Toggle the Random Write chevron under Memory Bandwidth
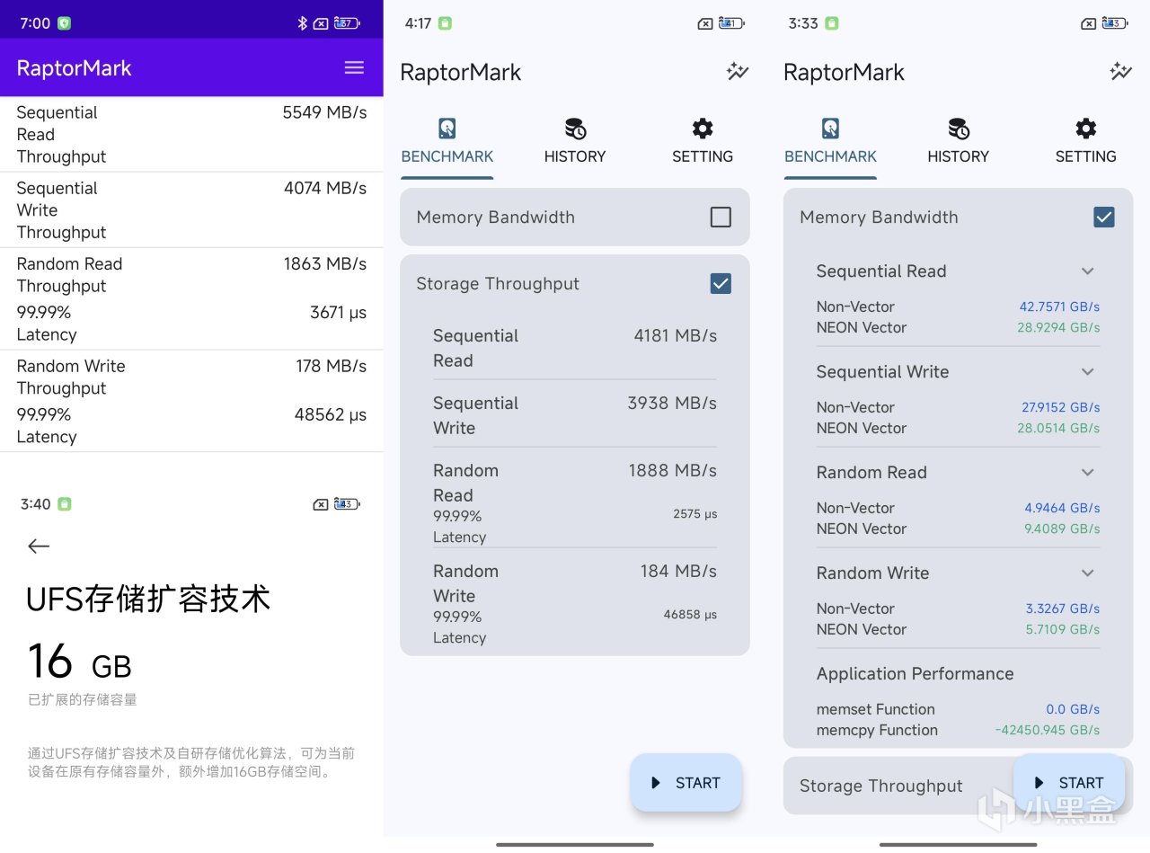Screen dimensions: 1150x853 (1087, 573)
